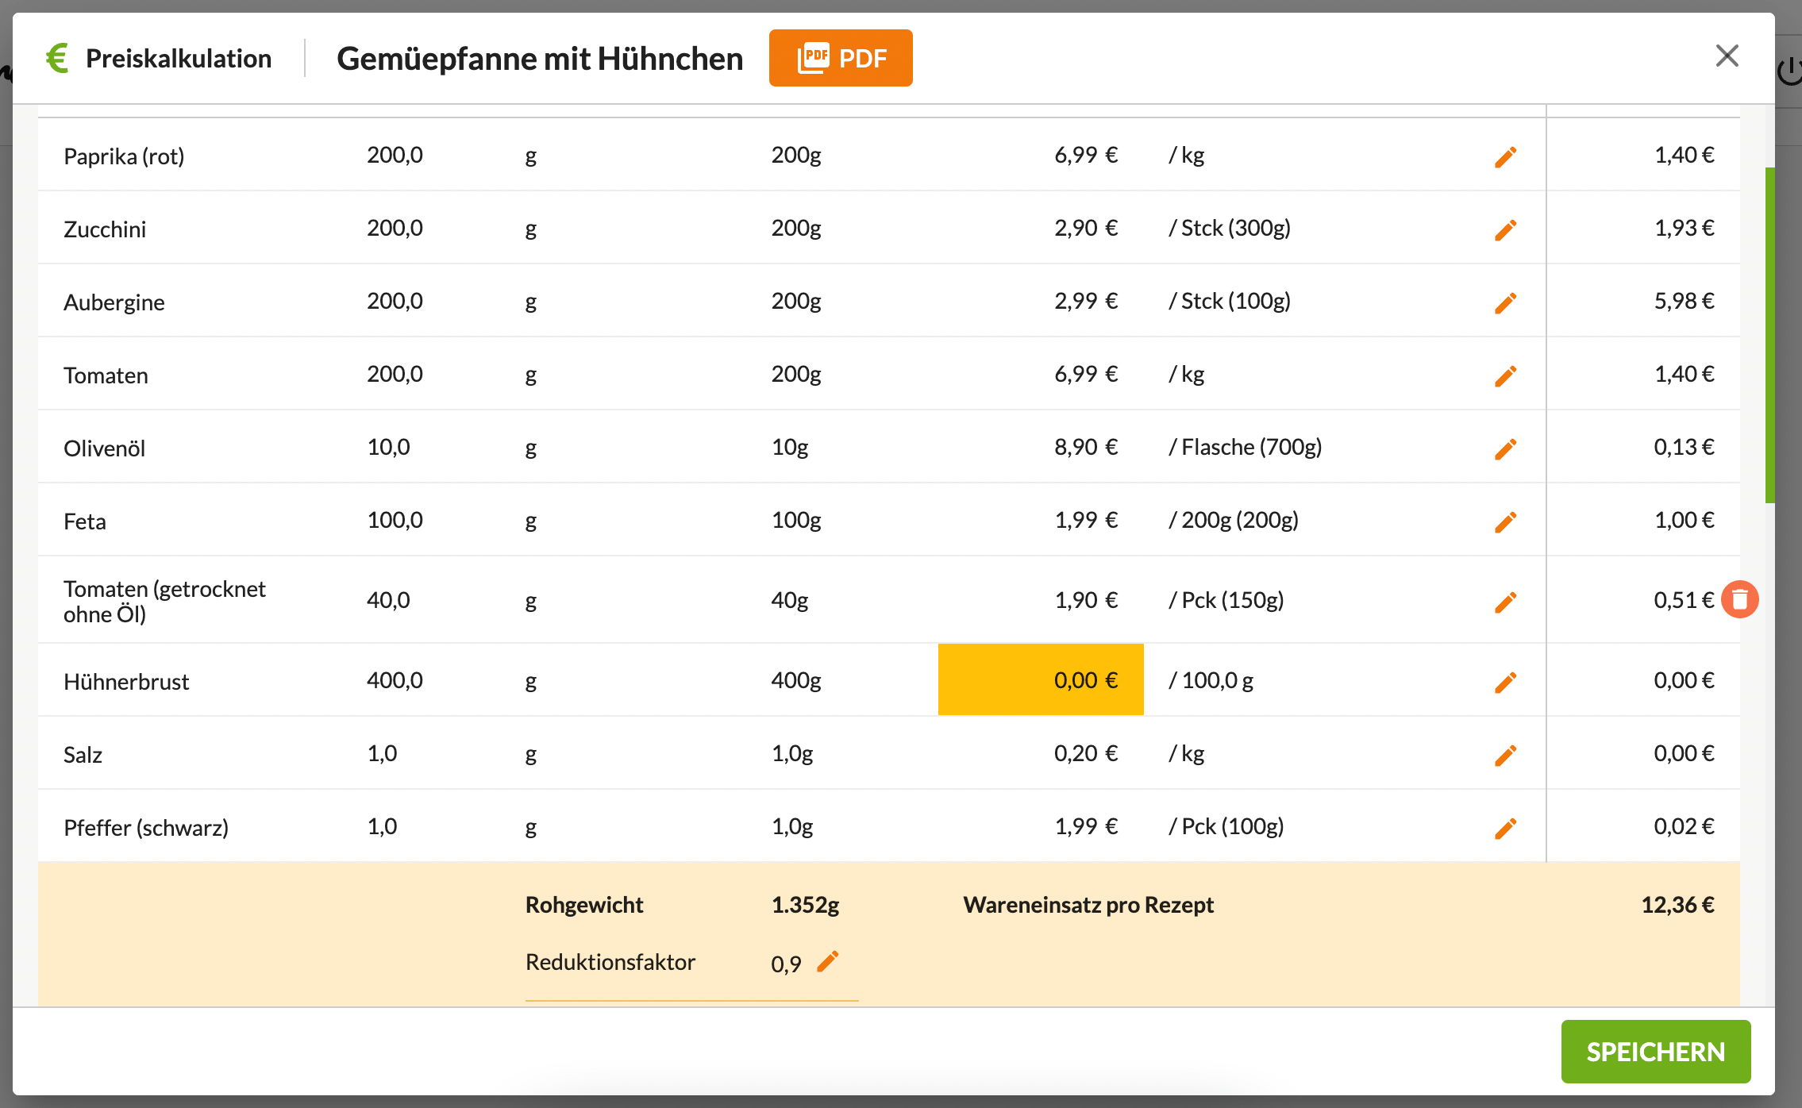The height and width of the screenshot is (1108, 1802).
Task: Click the / Stck (300g) unit text
Action: point(1230,228)
